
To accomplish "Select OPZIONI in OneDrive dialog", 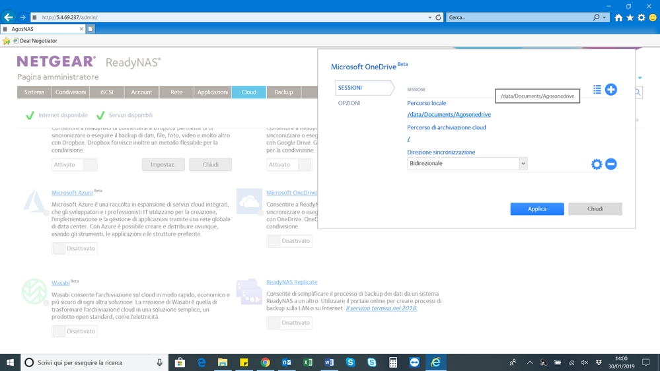I will 349,103.
